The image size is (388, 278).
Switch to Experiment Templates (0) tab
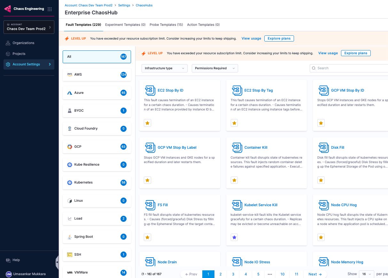125,25
